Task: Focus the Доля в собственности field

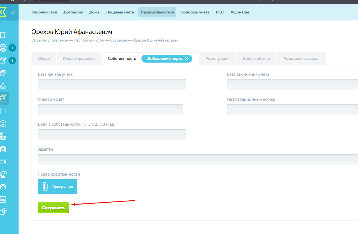Action: point(112,135)
